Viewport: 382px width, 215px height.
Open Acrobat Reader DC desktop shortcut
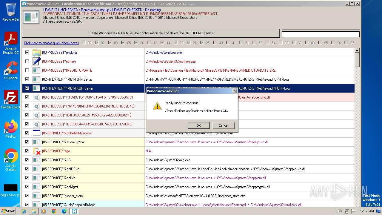coord(11,43)
